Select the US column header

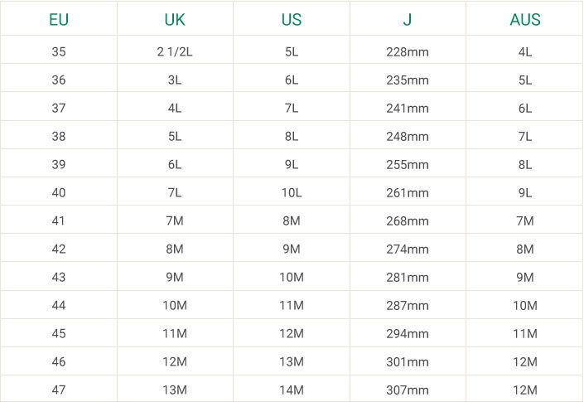click(x=292, y=20)
